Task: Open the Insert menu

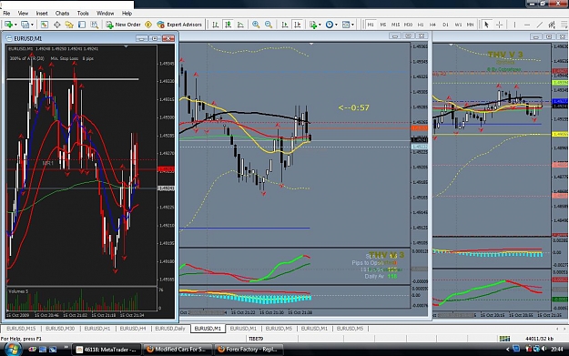Action: click(42, 13)
